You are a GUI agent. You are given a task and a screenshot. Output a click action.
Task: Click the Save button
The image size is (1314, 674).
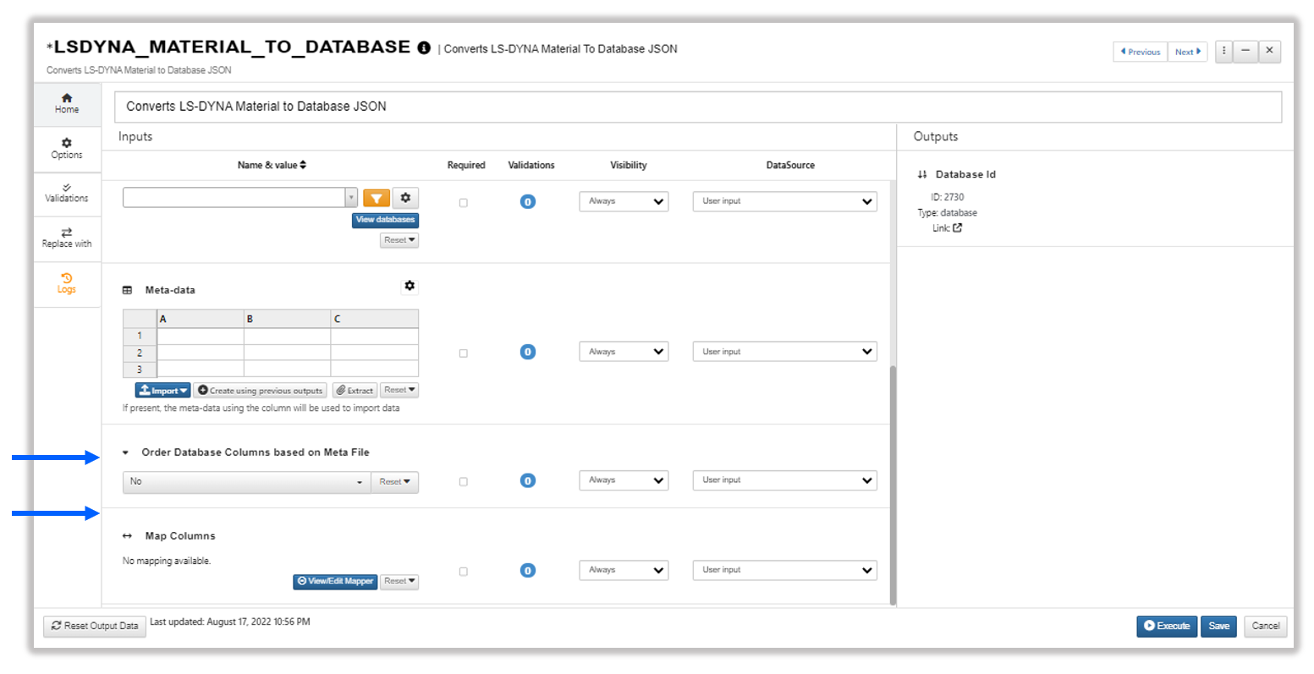coord(1218,626)
